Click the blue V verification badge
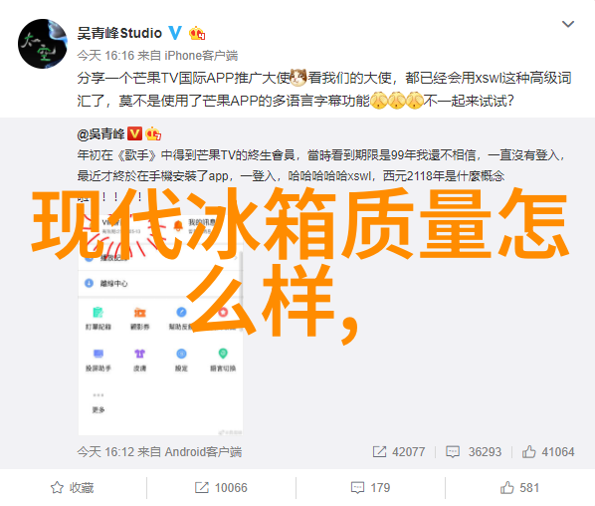 tap(175, 33)
